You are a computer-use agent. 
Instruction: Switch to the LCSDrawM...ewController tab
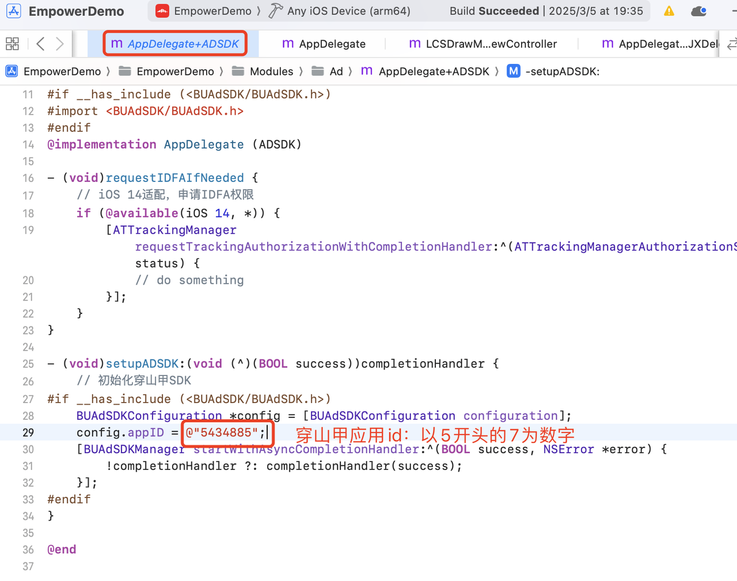[x=483, y=44]
